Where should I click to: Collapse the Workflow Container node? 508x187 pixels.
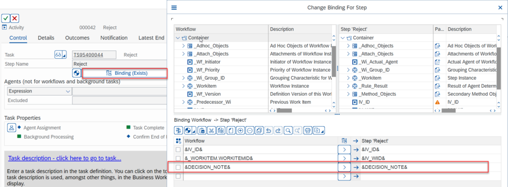tap(178, 38)
